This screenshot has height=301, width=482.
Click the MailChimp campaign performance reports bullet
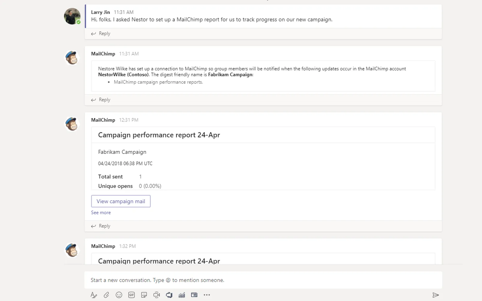[x=158, y=82]
